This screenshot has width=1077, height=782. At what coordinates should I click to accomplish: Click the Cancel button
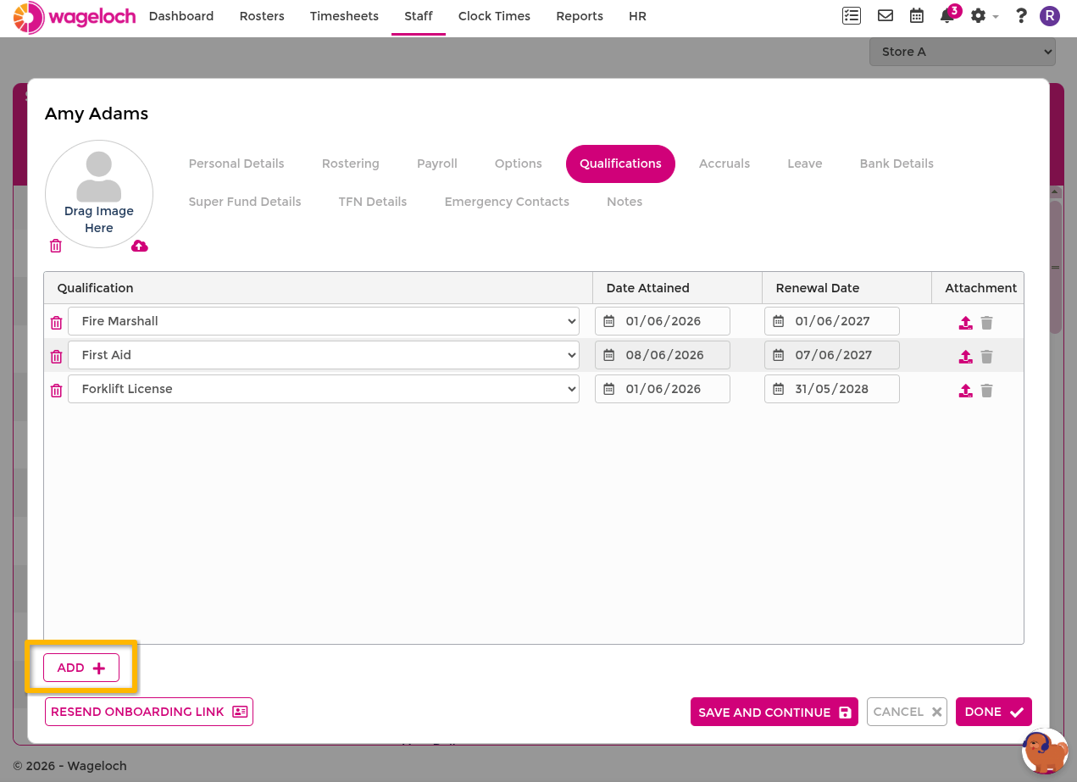click(x=907, y=712)
